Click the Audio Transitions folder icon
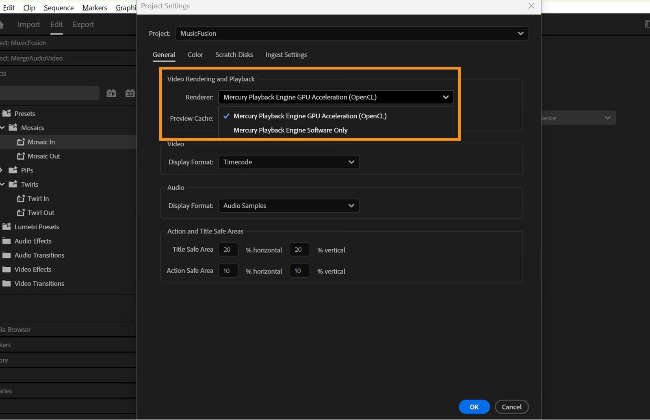The height and width of the screenshot is (420, 650). [6, 255]
